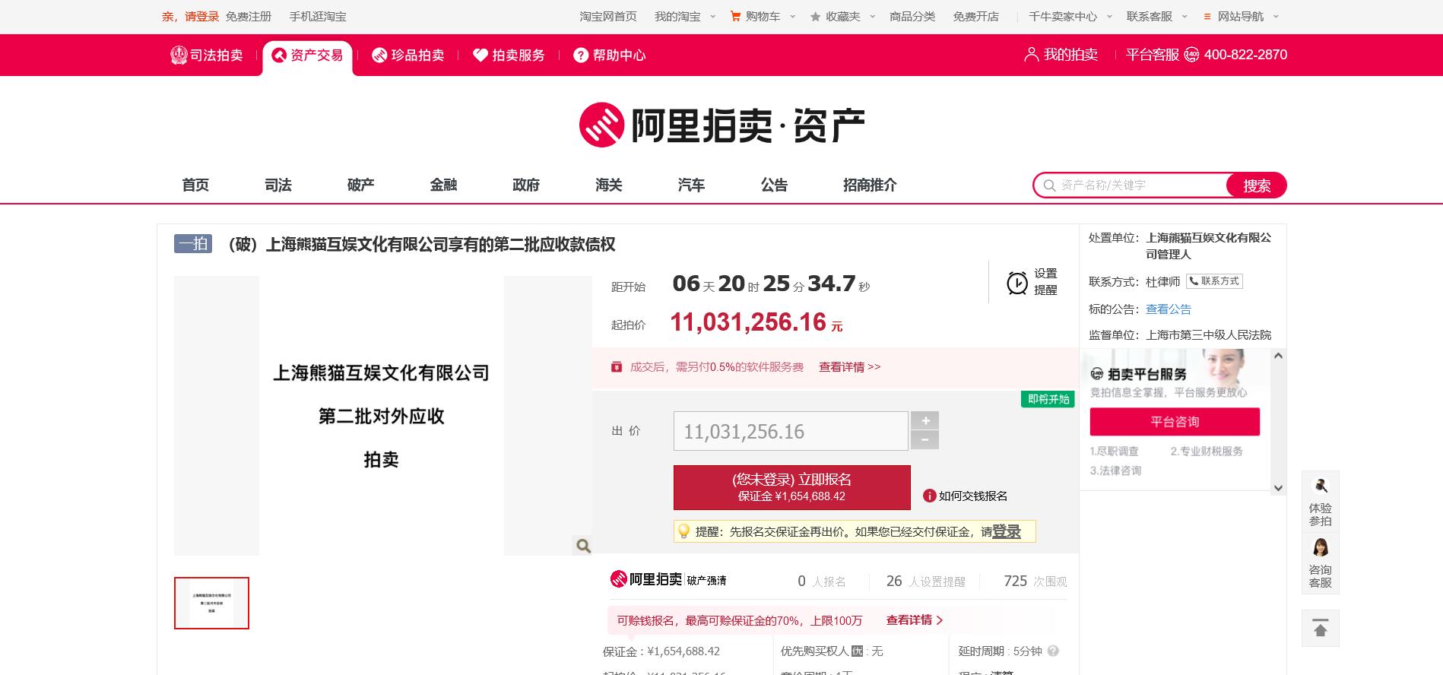The width and height of the screenshot is (1443, 675).
Task: Click the 免费注册 link
Action: point(249,16)
